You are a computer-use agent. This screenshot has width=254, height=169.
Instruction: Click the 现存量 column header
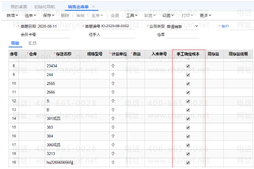pos(213,54)
